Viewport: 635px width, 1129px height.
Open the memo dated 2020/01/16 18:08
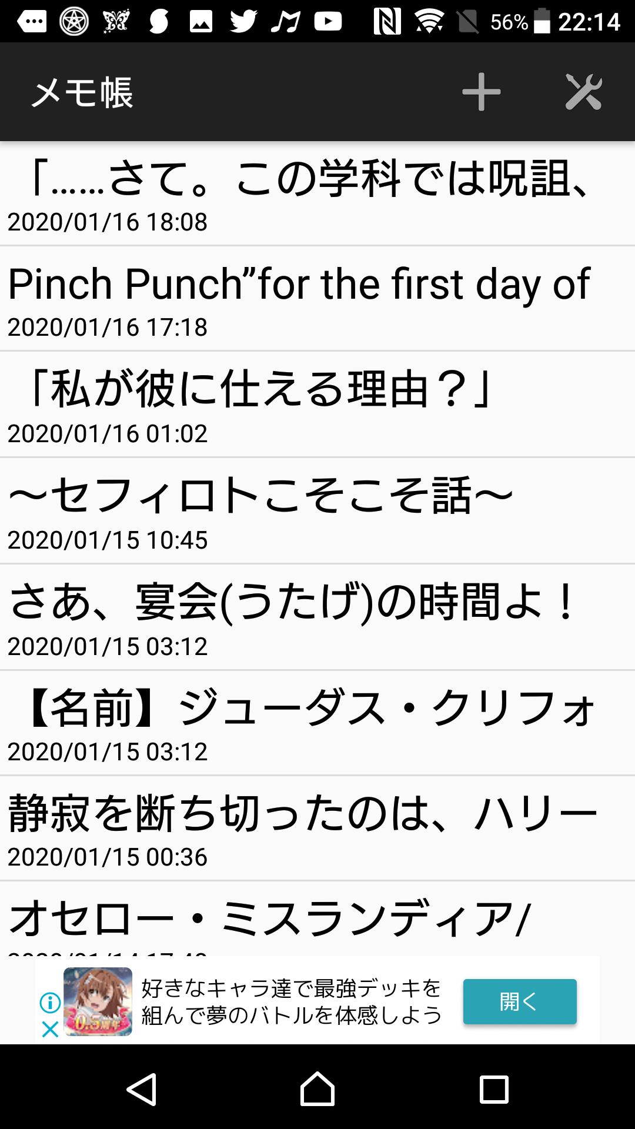pyautogui.click(x=317, y=193)
